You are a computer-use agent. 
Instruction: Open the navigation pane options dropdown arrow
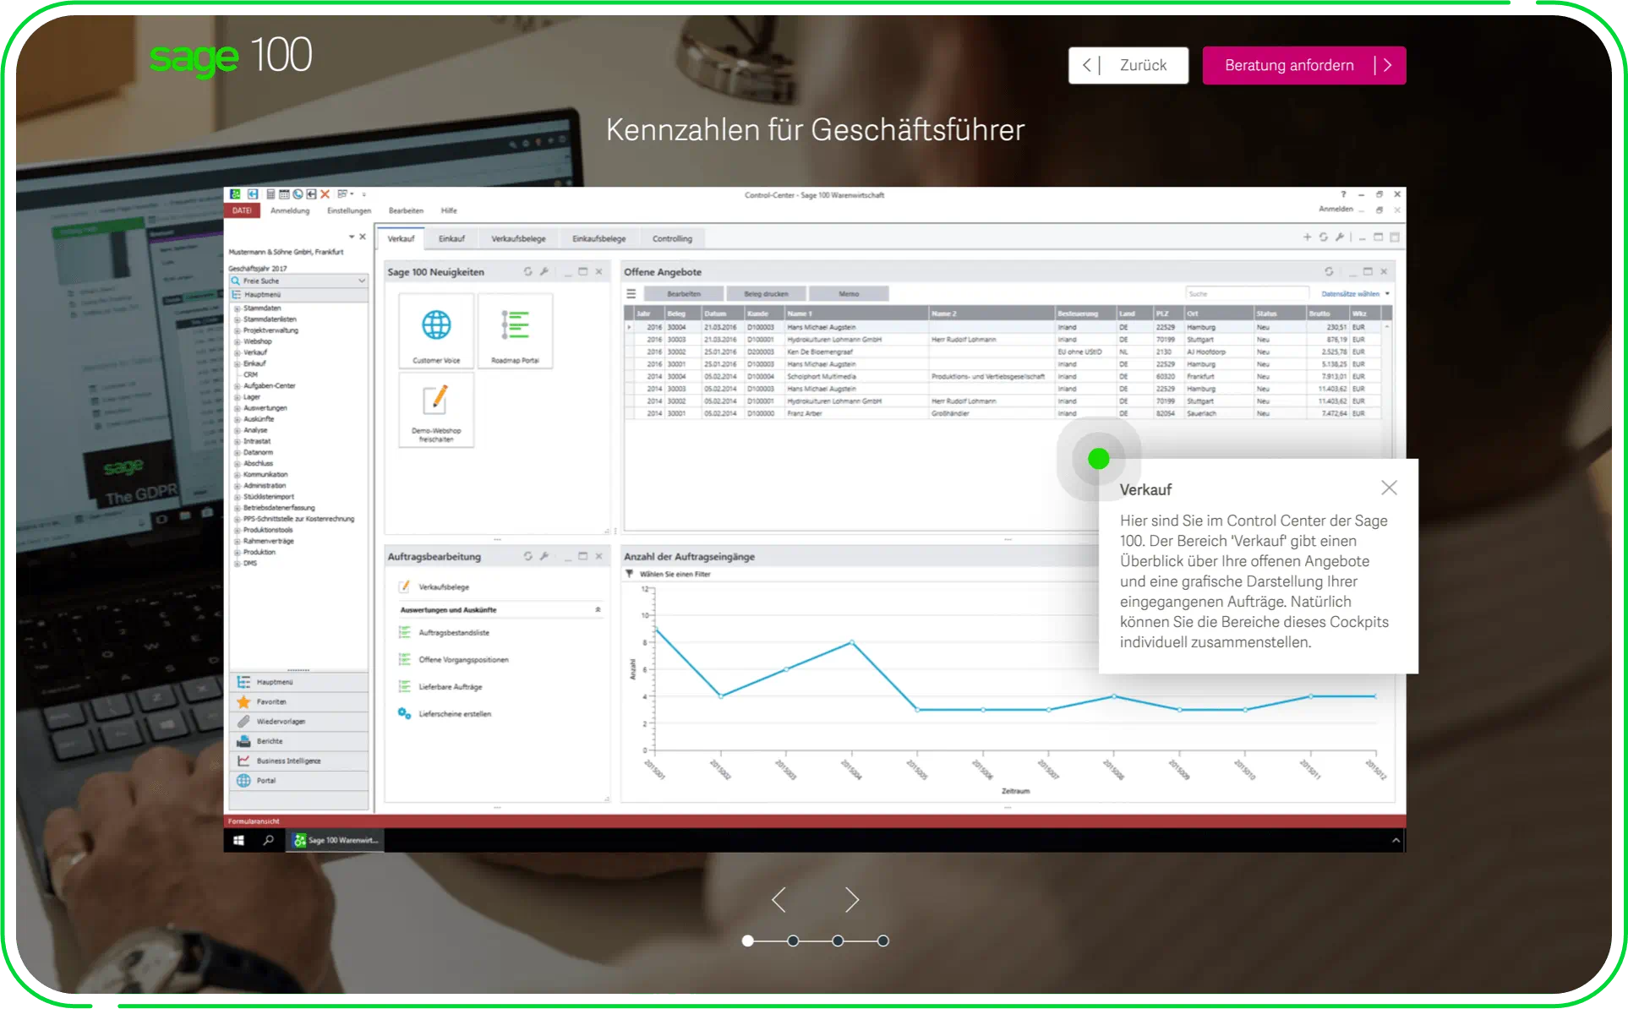352,237
